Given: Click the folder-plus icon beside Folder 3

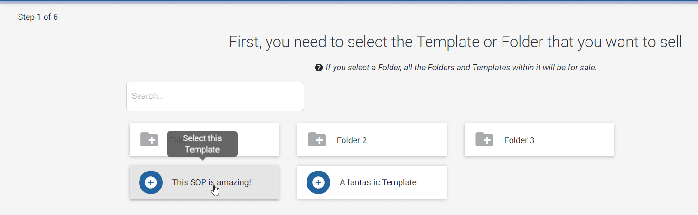Looking at the screenshot, I should [x=484, y=139].
